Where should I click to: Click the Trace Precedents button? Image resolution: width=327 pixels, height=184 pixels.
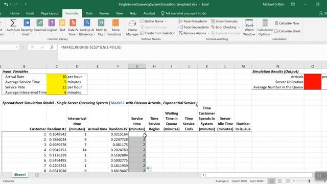(x=193, y=21)
